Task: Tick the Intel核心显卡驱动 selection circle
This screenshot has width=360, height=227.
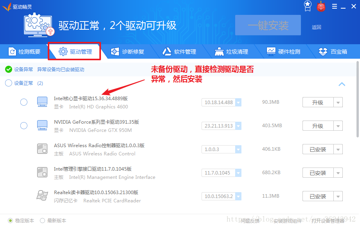Action: [x=24, y=102]
